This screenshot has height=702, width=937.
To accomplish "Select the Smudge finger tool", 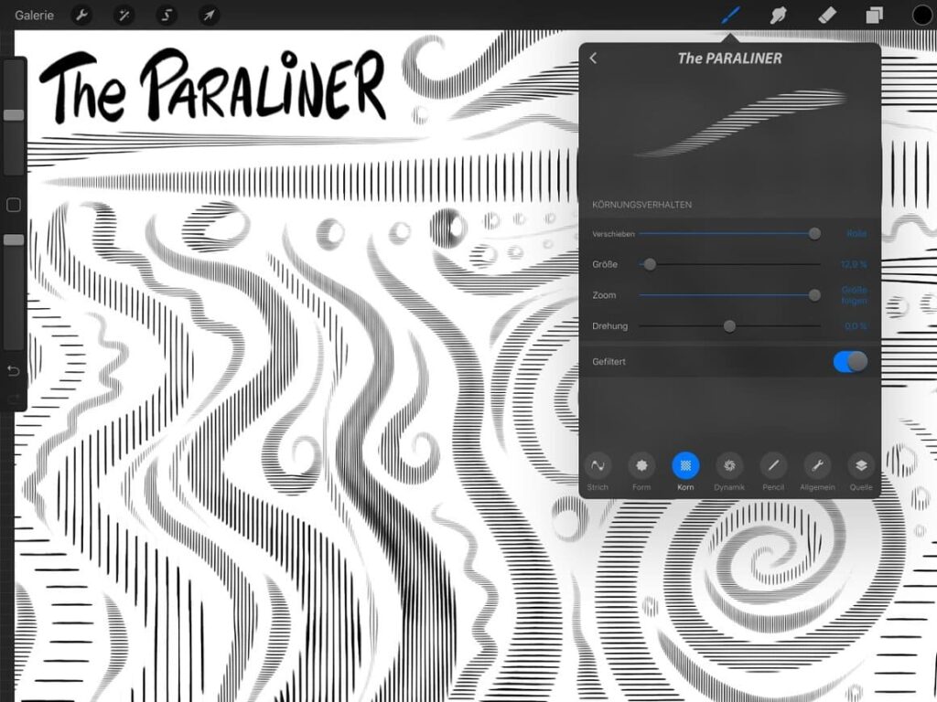I will [778, 15].
